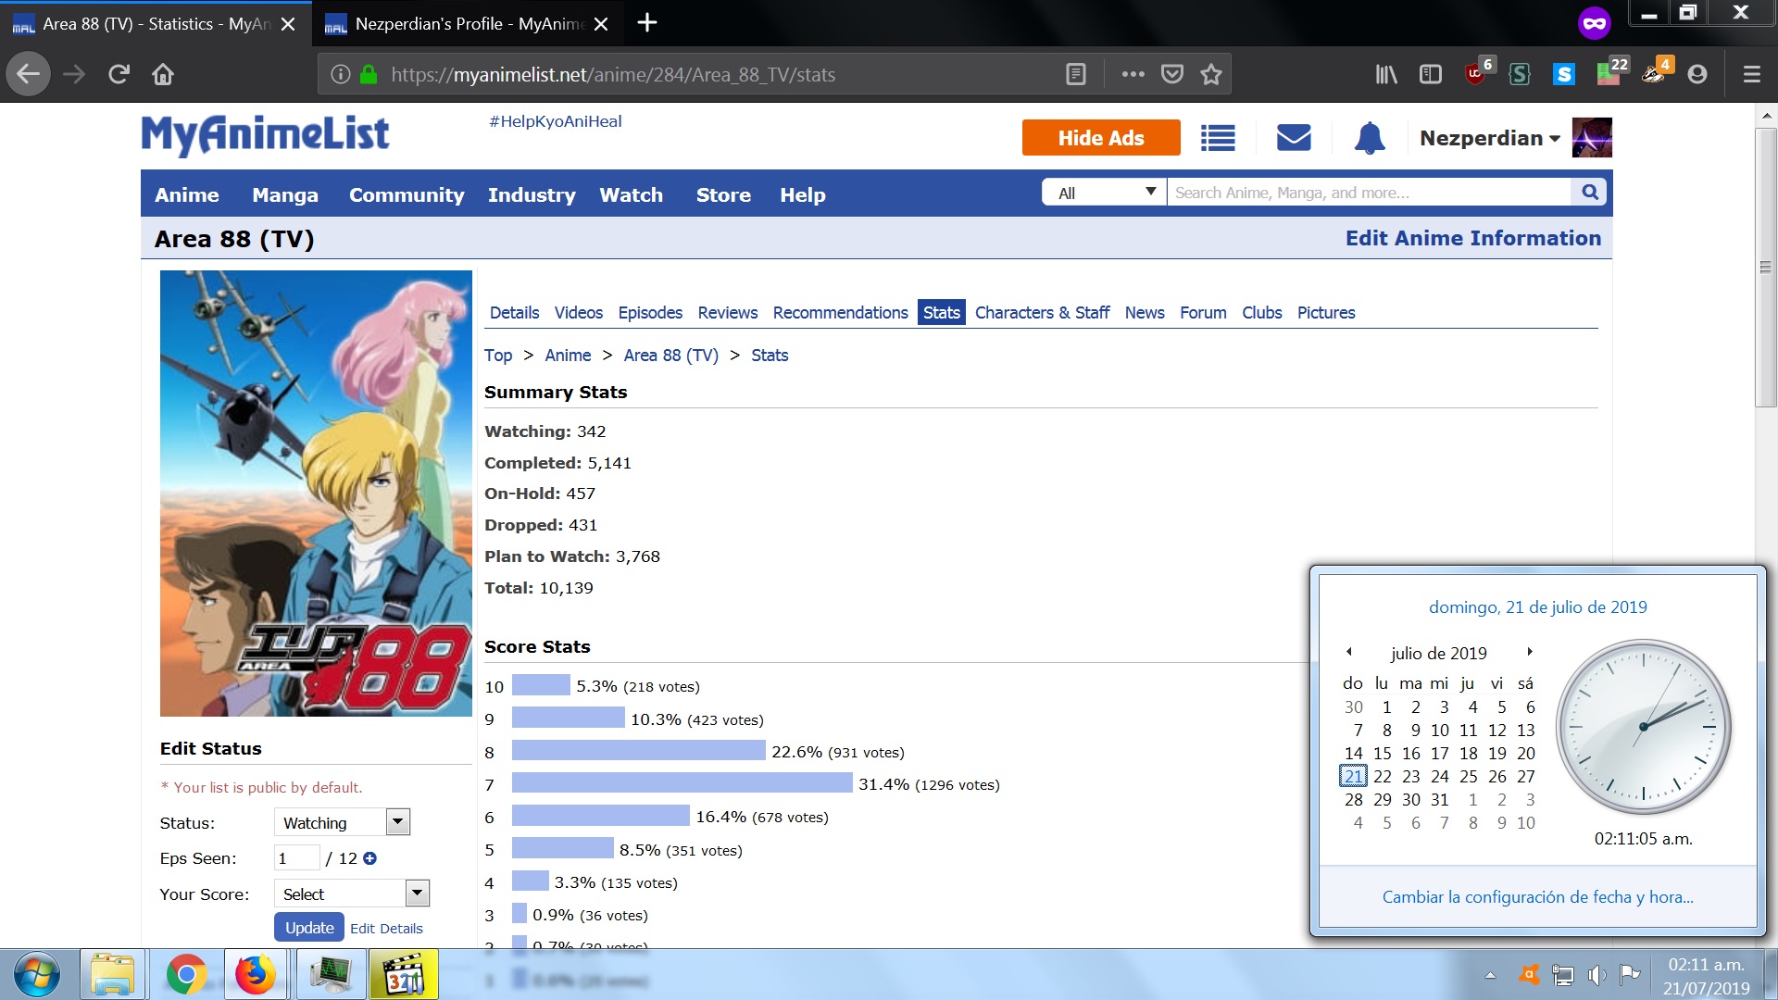Open the Firefox Library icon

[1386, 74]
